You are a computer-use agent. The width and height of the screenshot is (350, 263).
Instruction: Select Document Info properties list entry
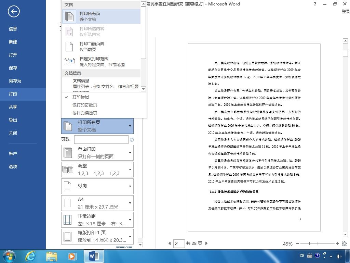101,84
